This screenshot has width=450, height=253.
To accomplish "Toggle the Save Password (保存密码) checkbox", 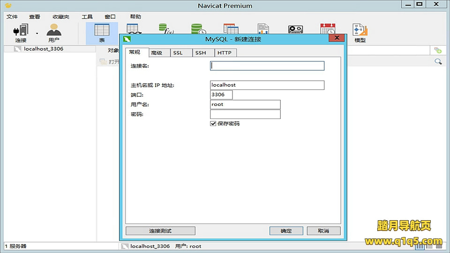I will [213, 124].
